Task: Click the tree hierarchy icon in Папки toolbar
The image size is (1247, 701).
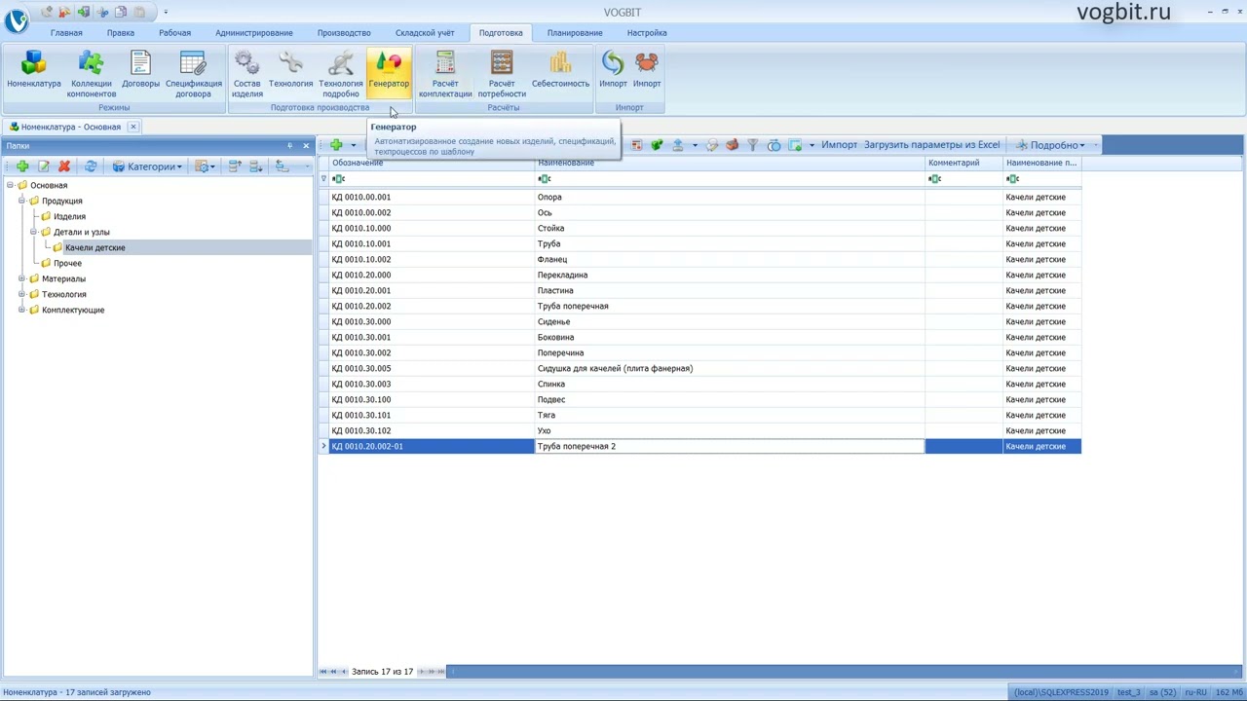Action: [x=282, y=166]
